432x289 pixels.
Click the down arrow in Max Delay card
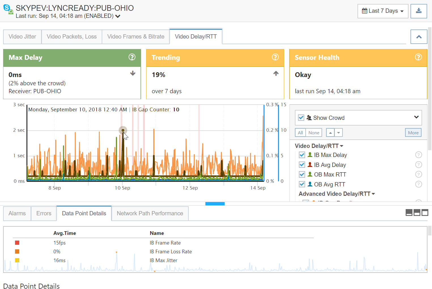(133, 73)
